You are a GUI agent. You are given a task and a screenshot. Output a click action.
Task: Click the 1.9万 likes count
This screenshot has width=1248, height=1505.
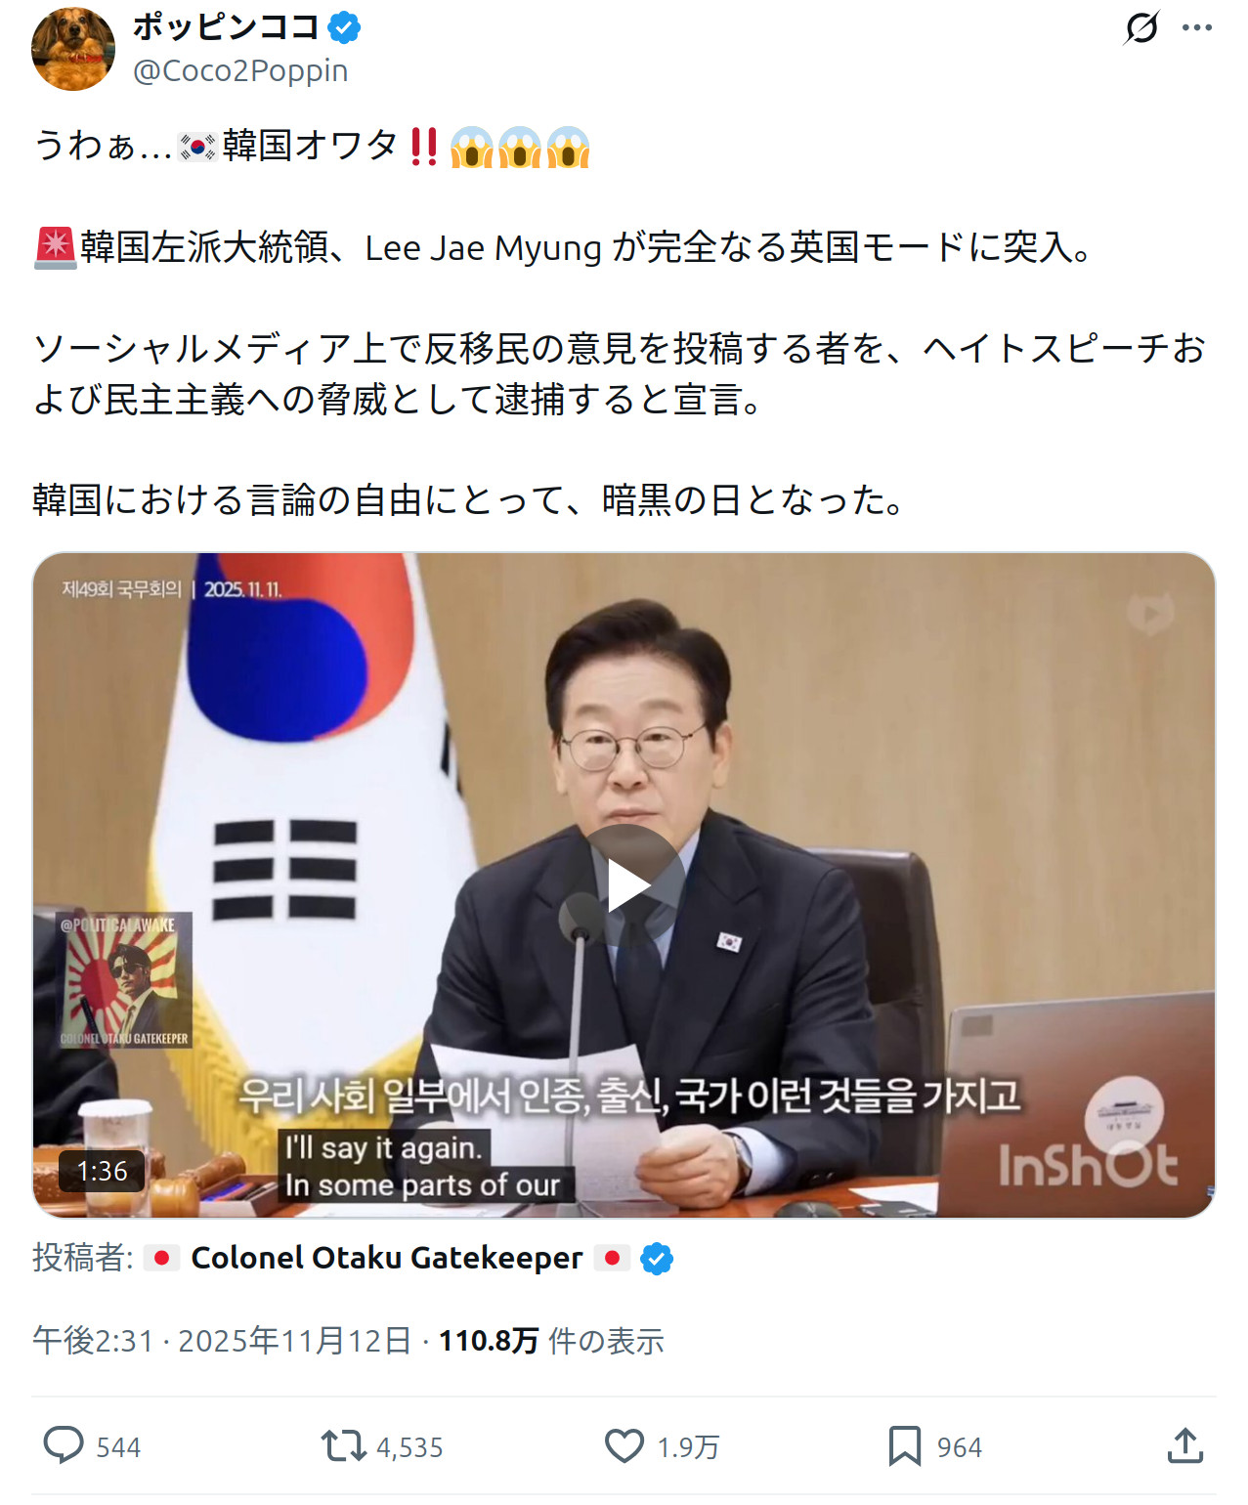pyautogui.click(x=688, y=1447)
